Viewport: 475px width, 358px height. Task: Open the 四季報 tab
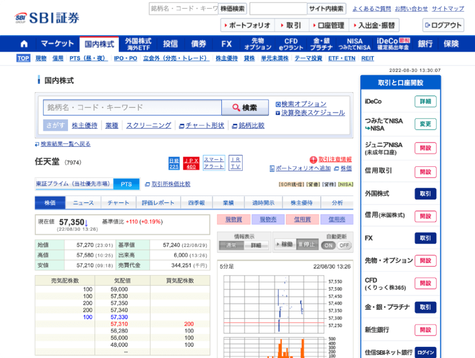197,202
